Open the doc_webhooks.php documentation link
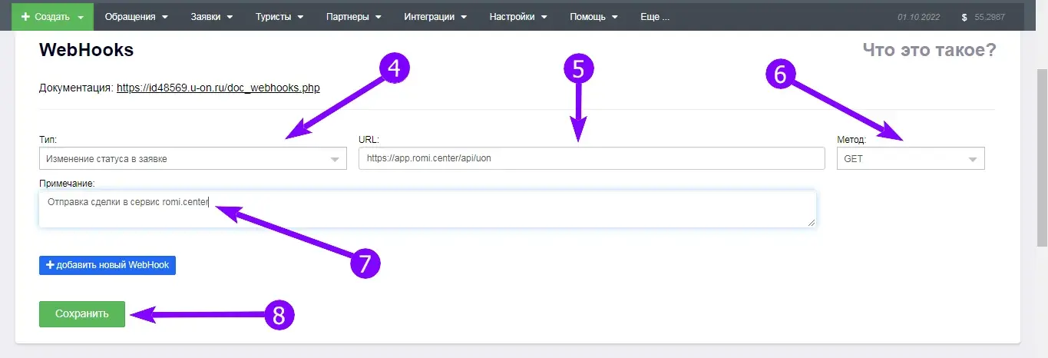Screen dimensions: 1048x358 pyautogui.click(x=218, y=88)
